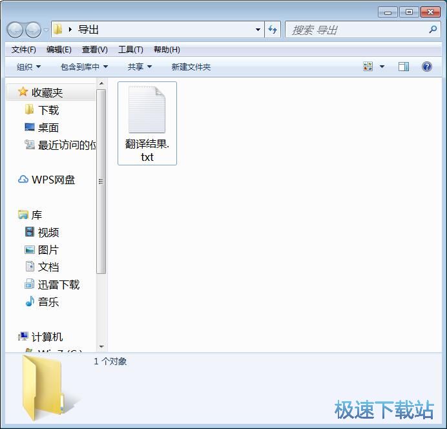Viewport: 447px width, 429px height.
Task: Click the 1 个对象 status text
Action: (110, 361)
